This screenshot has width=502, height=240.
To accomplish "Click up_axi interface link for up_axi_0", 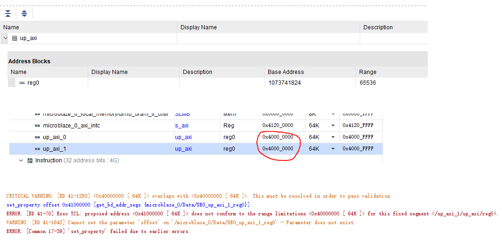I will point(183,137).
